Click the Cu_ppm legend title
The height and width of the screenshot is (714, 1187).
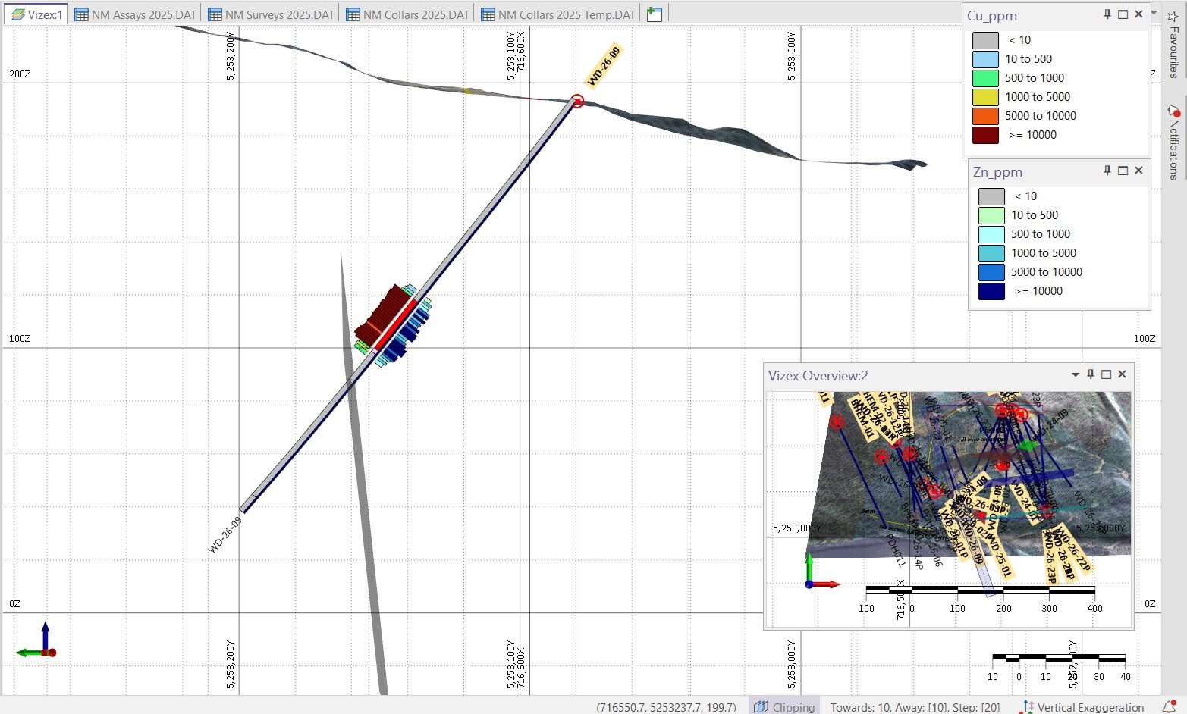(992, 16)
